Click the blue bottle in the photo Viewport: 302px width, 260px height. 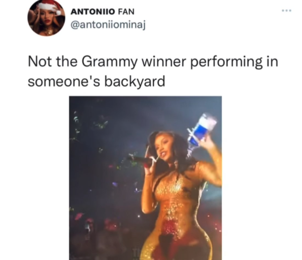click(202, 128)
